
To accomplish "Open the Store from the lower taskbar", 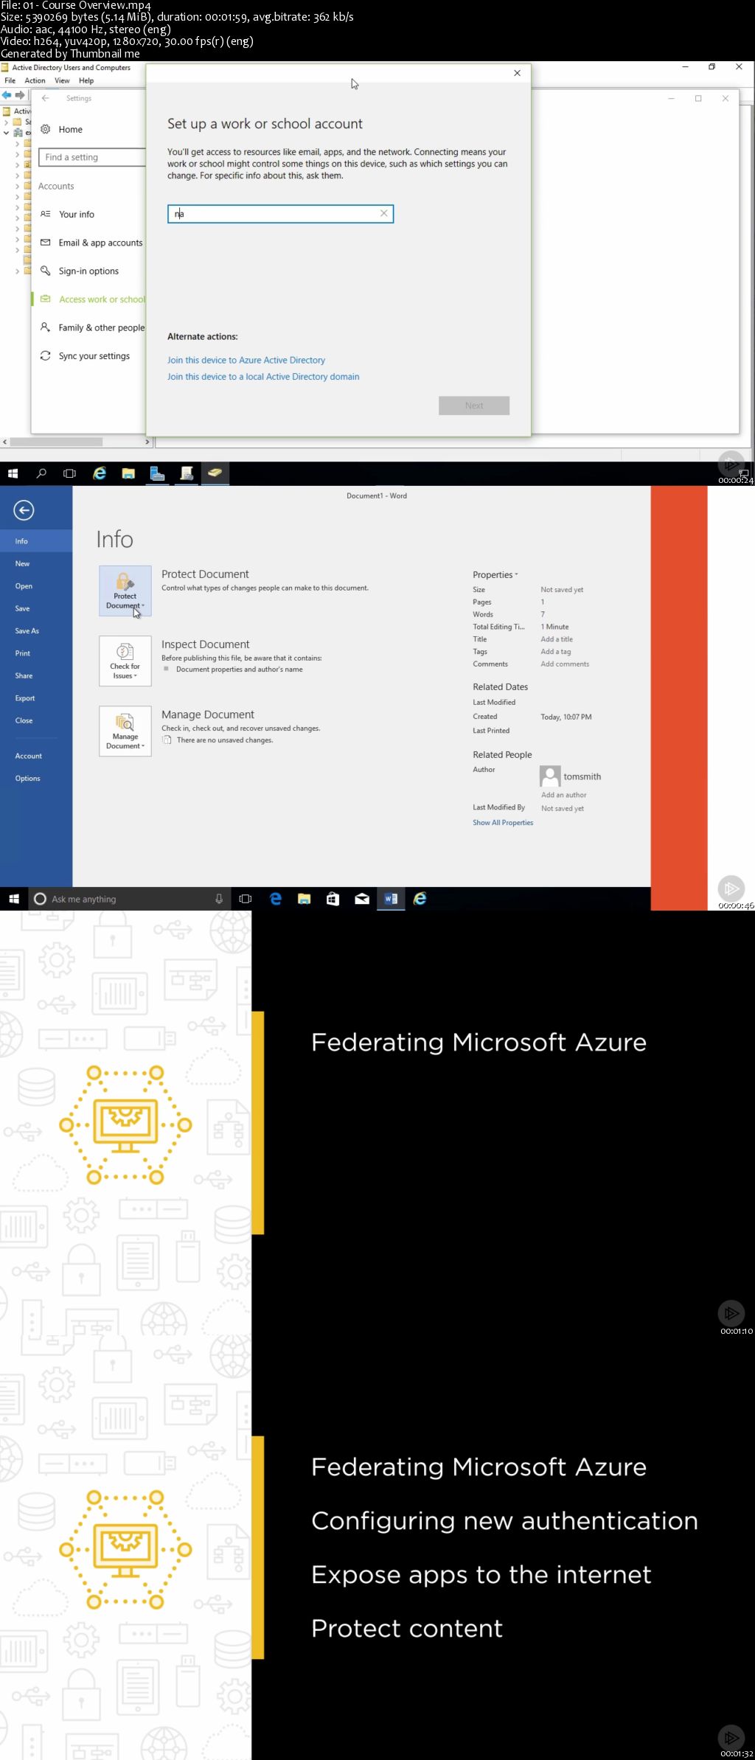I will [x=333, y=899].
